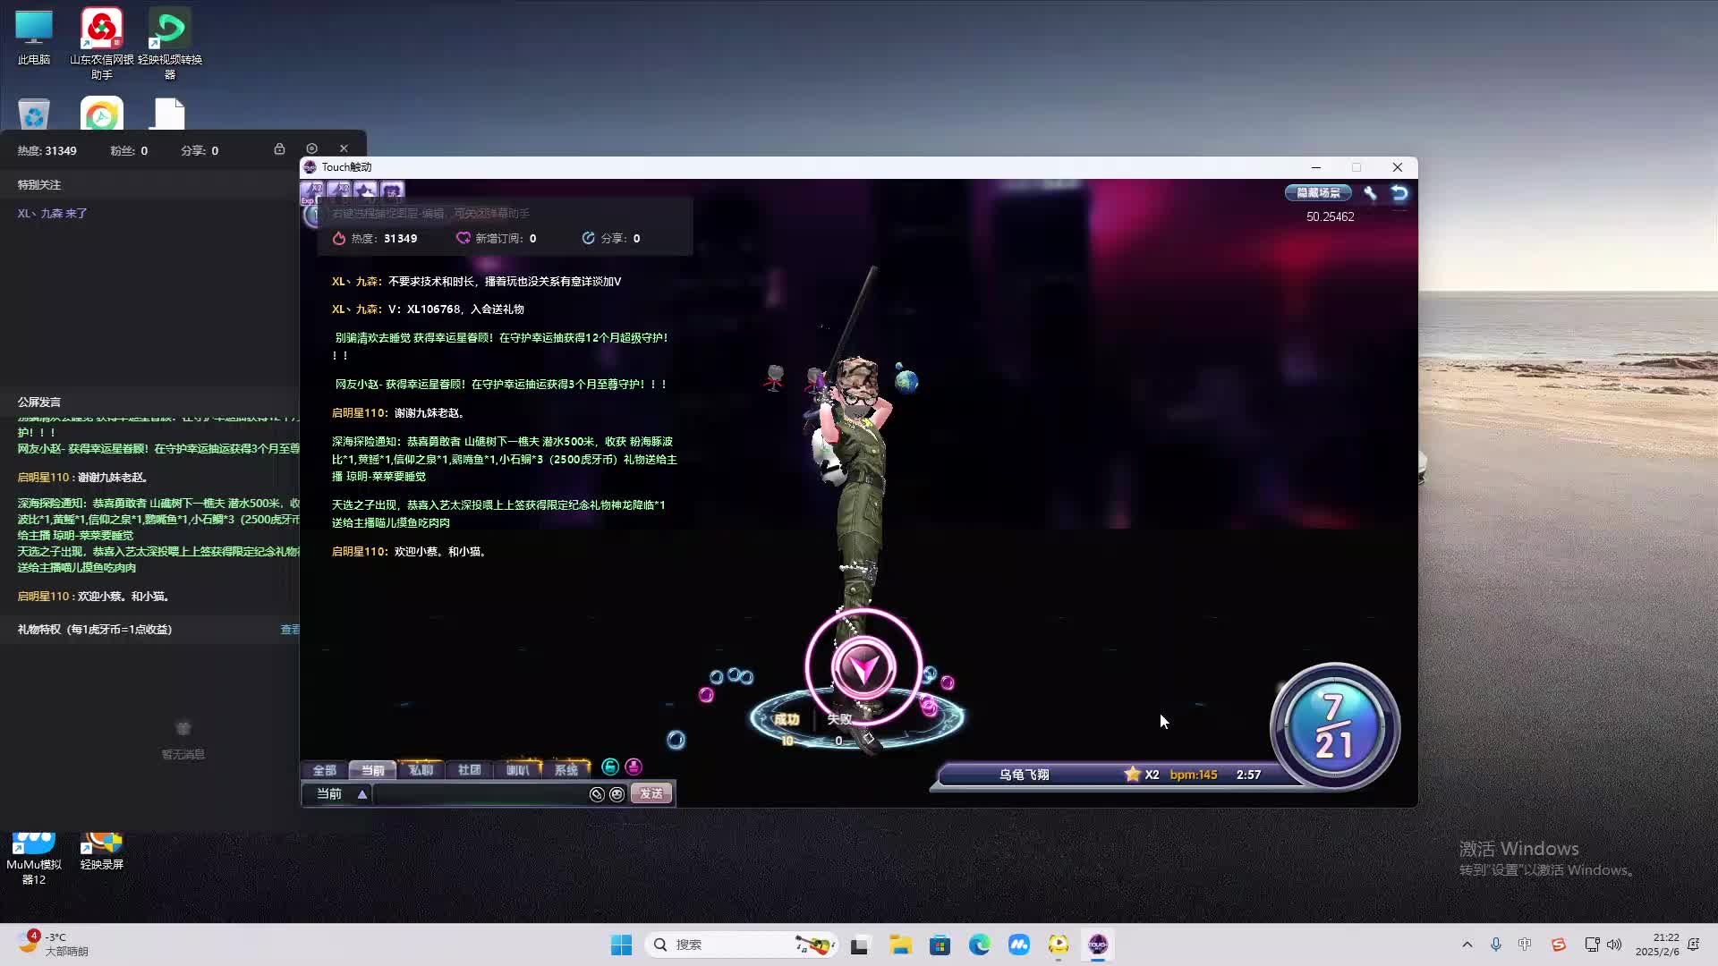Open the emoji picker next to the chat box

tap(617, 794)
